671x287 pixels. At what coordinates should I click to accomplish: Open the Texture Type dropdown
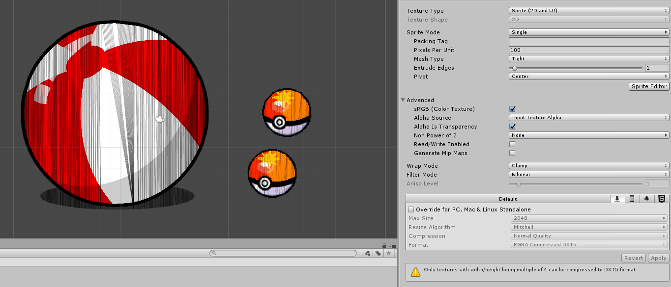[x=589, y=11]
